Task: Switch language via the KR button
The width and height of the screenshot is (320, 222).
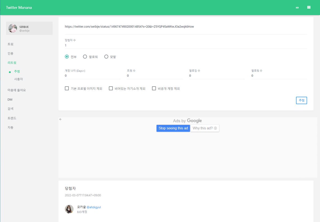Action: tap(297, 8)
